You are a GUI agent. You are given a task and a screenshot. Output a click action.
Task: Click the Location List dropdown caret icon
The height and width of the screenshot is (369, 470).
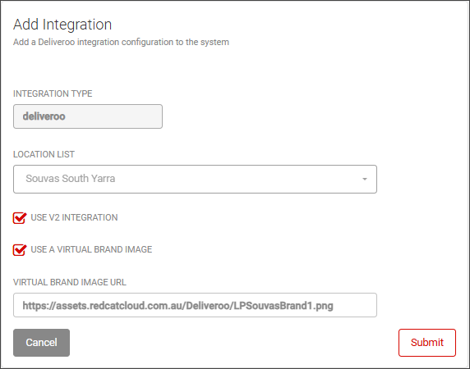[x=365, y=179]
